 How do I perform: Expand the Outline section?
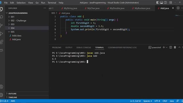[27, 94]
